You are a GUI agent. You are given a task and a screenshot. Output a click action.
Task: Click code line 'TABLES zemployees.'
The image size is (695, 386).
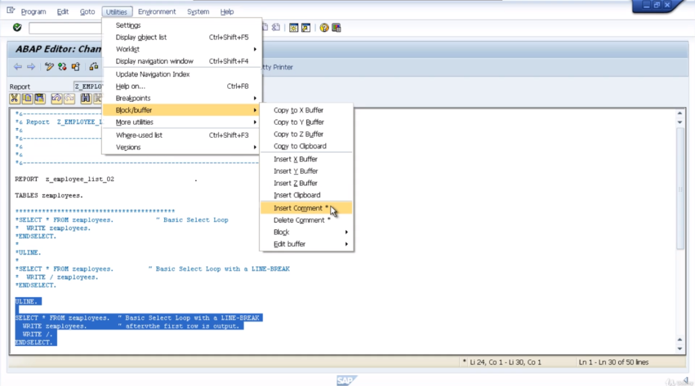(49, 195)
